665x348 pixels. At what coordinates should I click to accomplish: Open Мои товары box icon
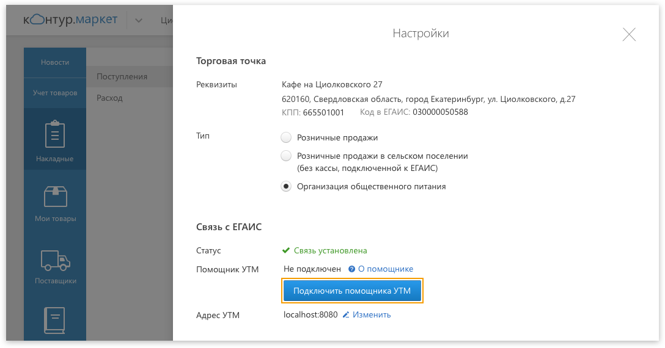55,197
